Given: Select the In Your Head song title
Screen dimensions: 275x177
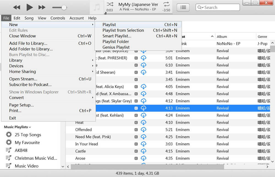Looking at the screenshot, I should click(86, 144).
